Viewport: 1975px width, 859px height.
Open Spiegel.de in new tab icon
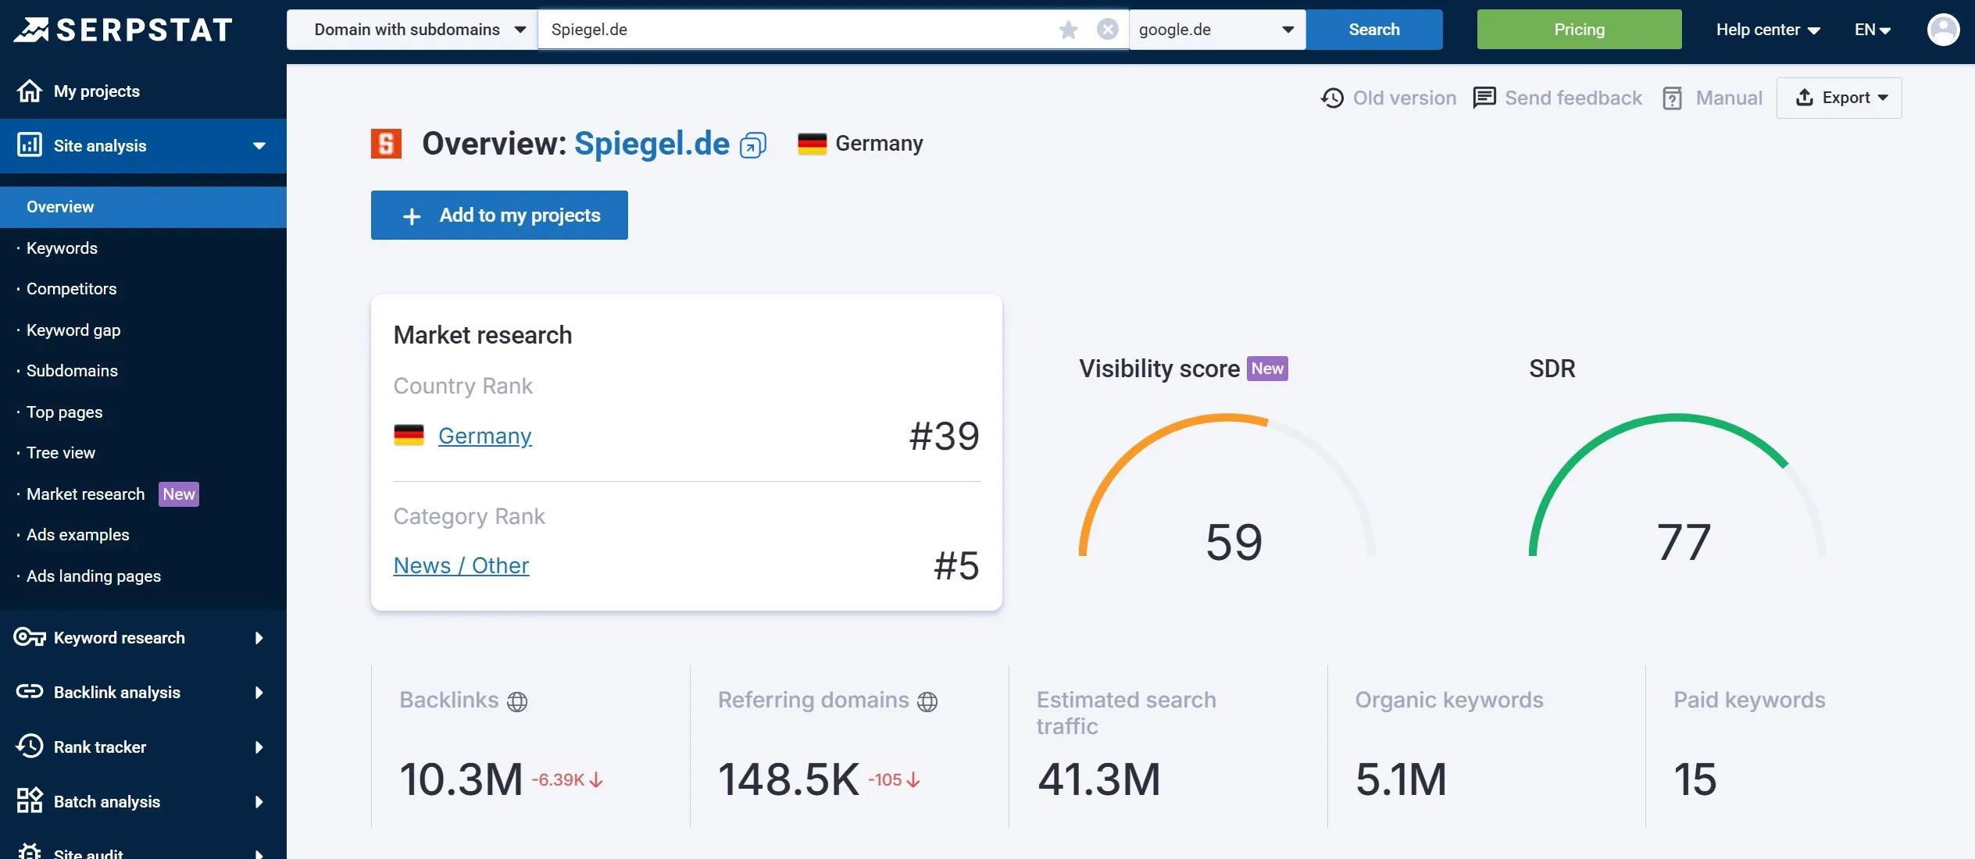(x=752, y=145)
